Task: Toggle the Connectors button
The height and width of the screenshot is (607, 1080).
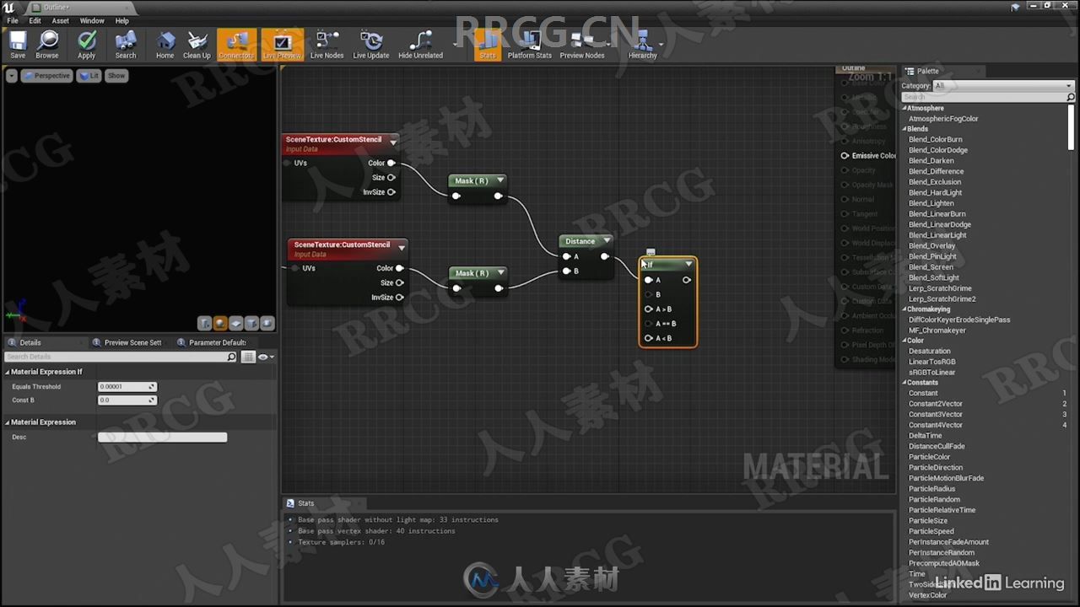Action: tap(236, 45)
